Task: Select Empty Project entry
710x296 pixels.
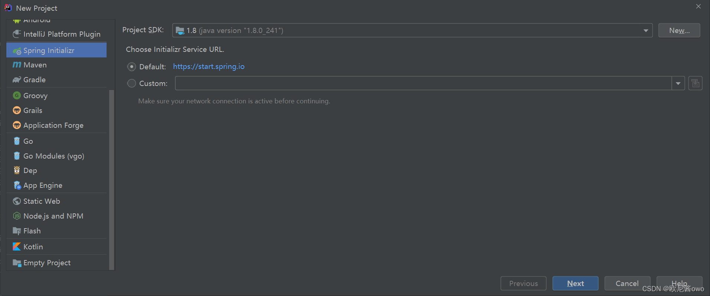Action: point(56,263)
